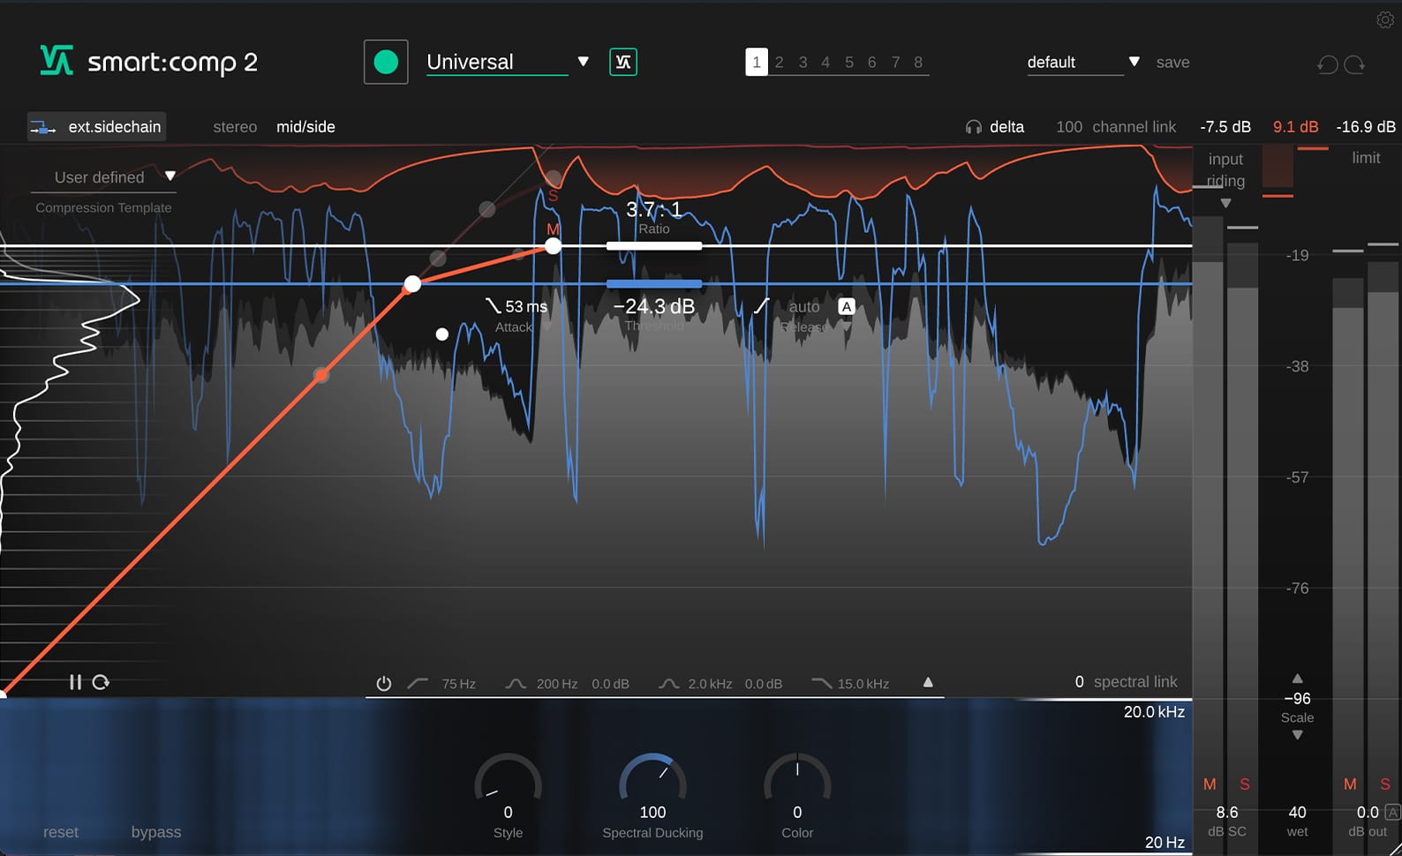Click the bypass button
This screenshot has width=1402, height=856.
tap(156, 832)
